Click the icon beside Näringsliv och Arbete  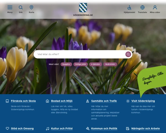(x=128, y=129)
